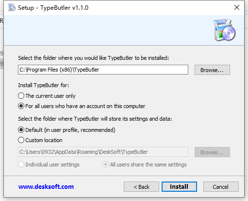Select 'All users share the same settings'
248x201 pixels.
[x=145, y=164]
